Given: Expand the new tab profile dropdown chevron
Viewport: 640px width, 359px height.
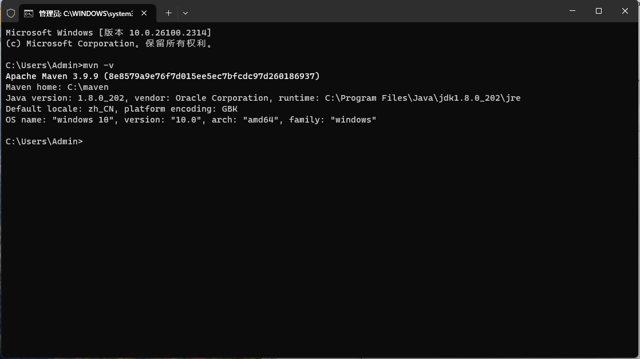Looking at the screenshot, I should [x=185, y=13].
